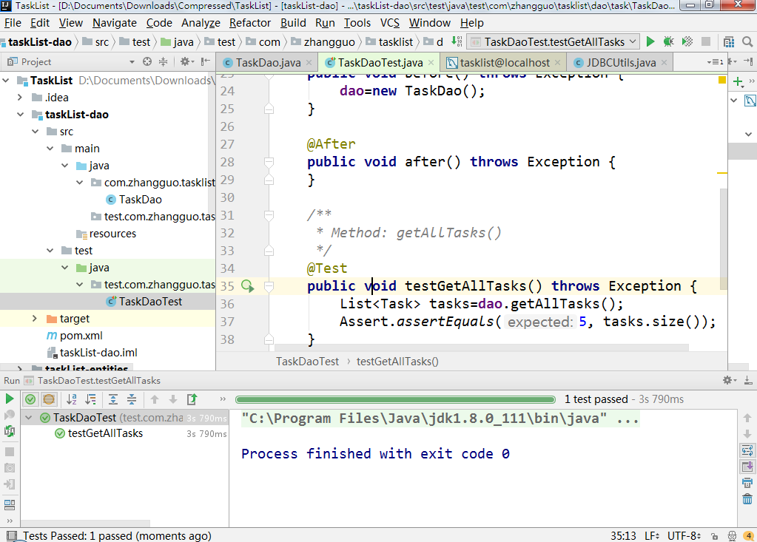Collapse the main folder in tree

50,149
